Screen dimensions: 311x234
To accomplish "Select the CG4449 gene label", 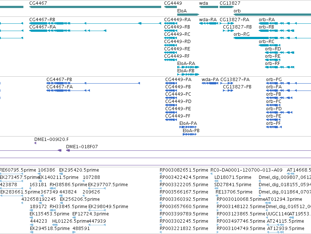I will [x=173, y=3].
